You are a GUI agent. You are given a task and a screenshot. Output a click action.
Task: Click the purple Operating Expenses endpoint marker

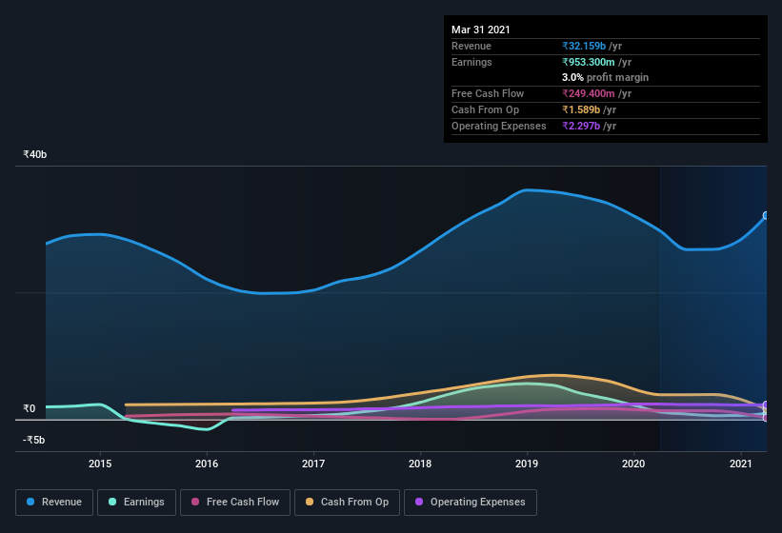[766, 405]
